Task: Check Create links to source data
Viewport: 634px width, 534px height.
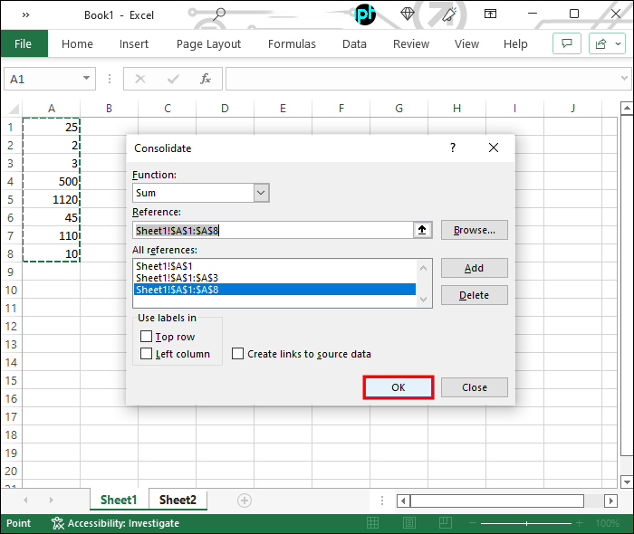Action: 237,354
